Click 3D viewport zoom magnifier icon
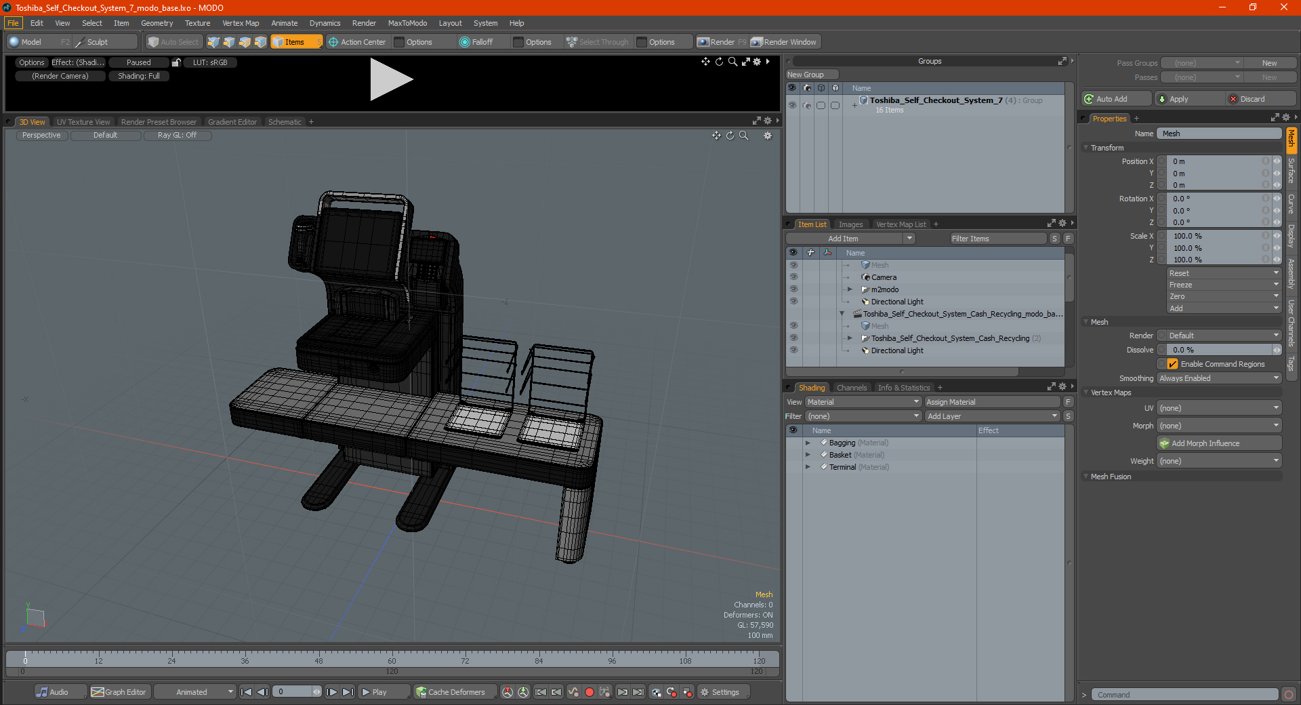The height and width of the screenshot is (705, 1301). pyautogui.click(x=743, y=136)
